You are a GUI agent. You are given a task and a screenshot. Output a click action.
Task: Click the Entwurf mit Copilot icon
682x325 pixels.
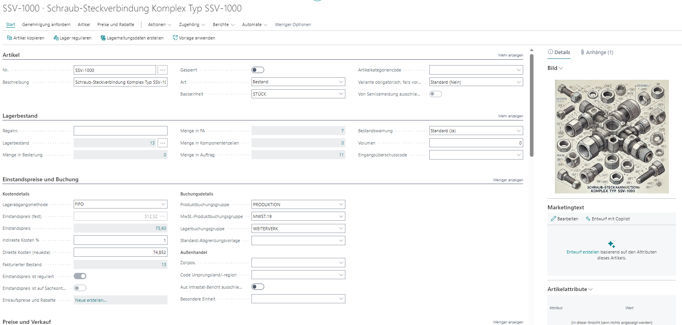(588, 219)
